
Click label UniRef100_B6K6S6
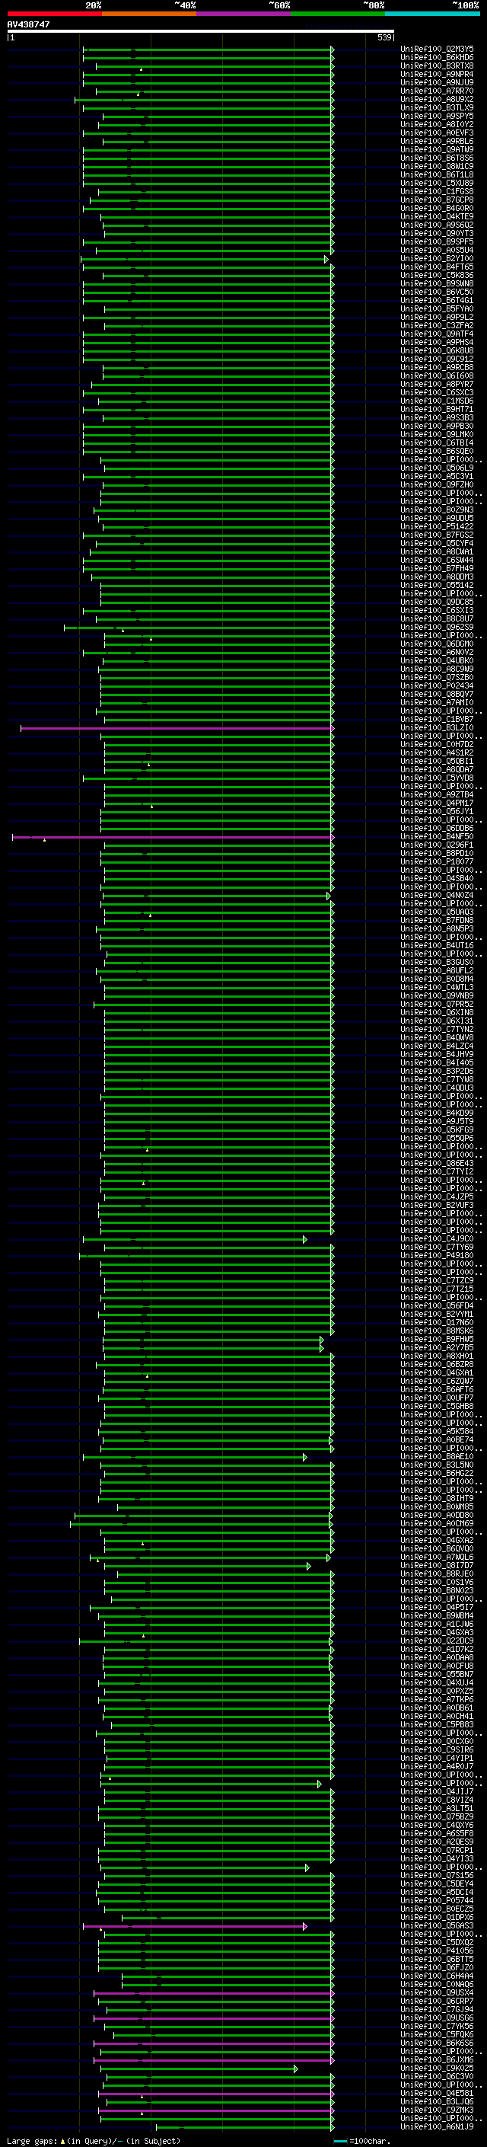tap(437, 2043)
